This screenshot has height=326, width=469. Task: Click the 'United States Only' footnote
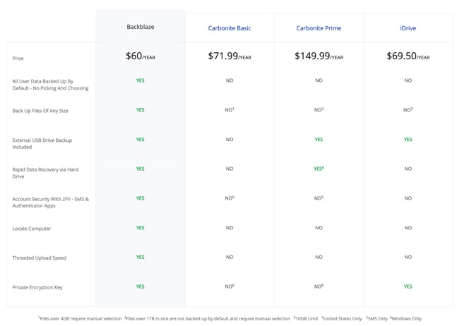click(342, 318)
